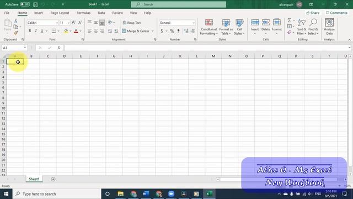Switch to the Data tab
The height and width of the screenshot is (199, 353).
[101, 13]
